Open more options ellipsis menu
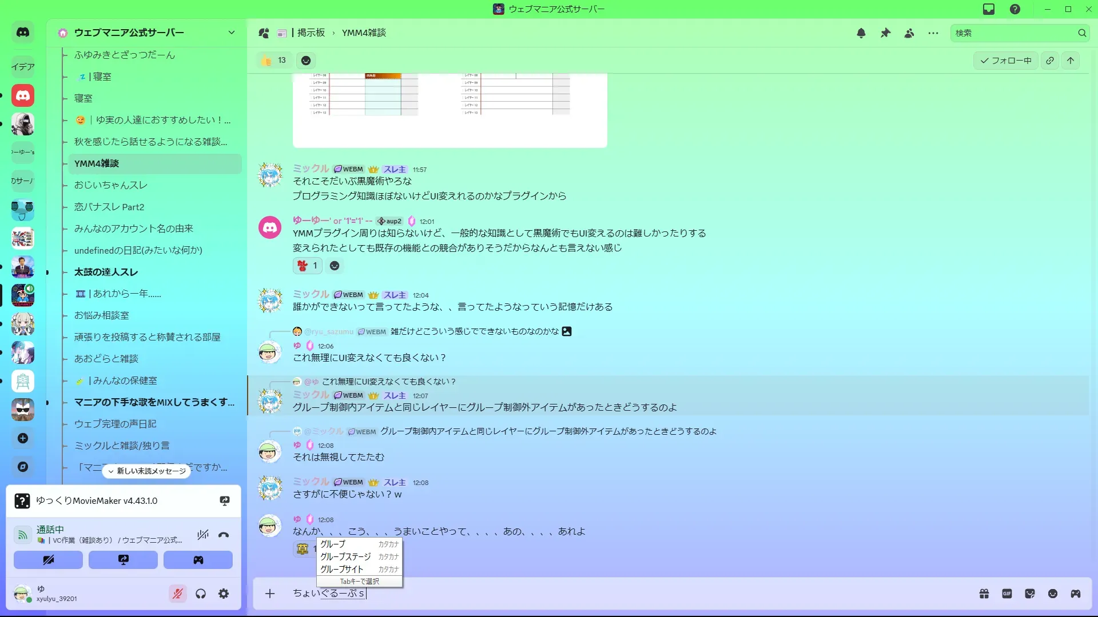 click(933, 33)
